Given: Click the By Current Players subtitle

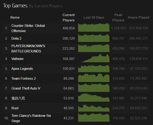Looking at the screenshot, I should (x=46, y=6).
